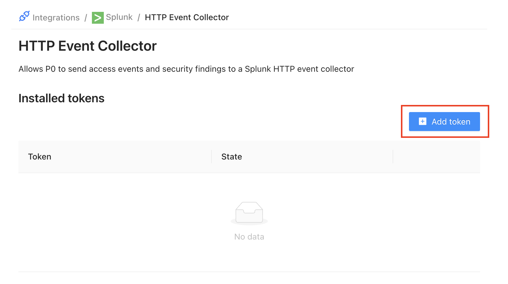Click the Token column header

[x=40, y=157]
